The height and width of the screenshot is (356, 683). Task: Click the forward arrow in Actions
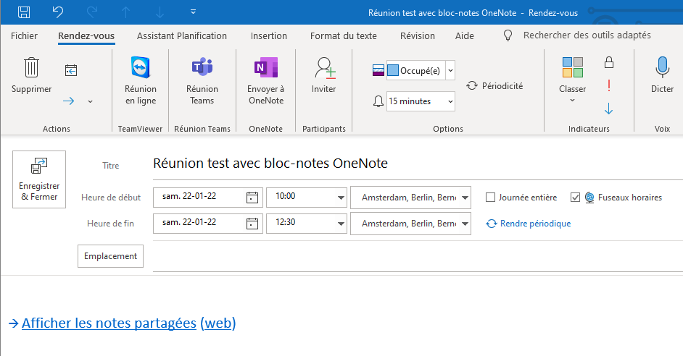click(68, 101)
